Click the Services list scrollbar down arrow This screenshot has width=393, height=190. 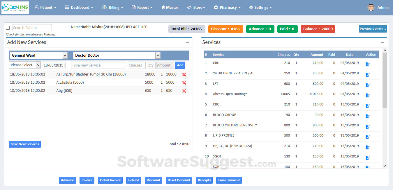click(x=385, y=166)
